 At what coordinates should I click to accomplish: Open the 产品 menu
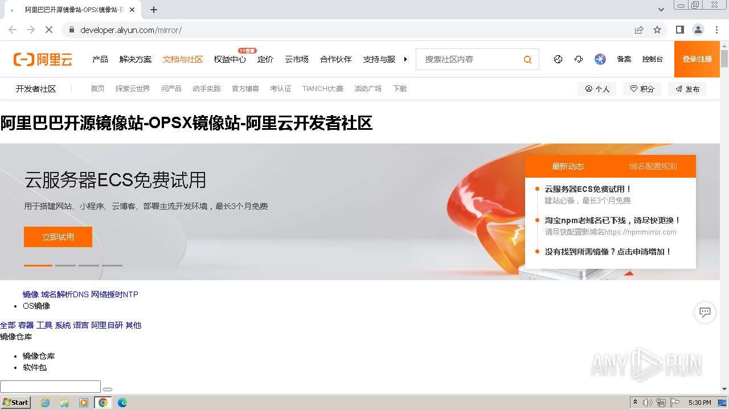100,59
